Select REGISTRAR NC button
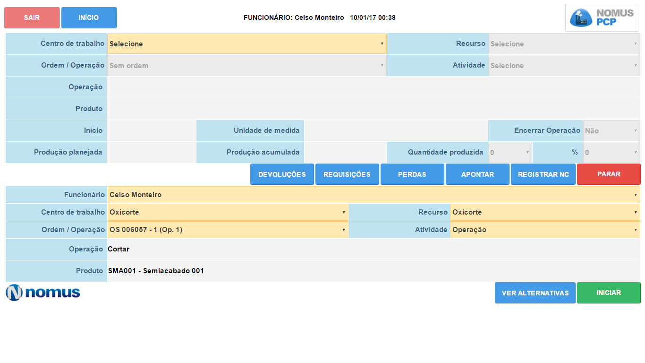Viewport: 645px width, 363px height. 543,174
